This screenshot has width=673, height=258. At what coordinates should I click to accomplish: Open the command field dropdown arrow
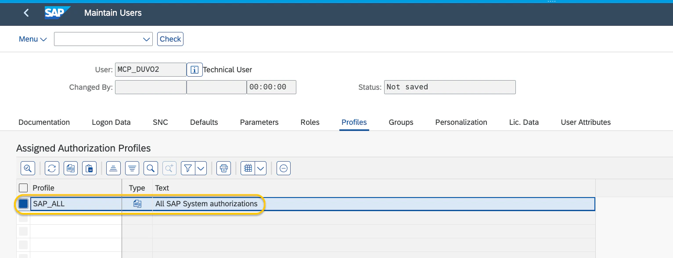[x=147, y=39]
